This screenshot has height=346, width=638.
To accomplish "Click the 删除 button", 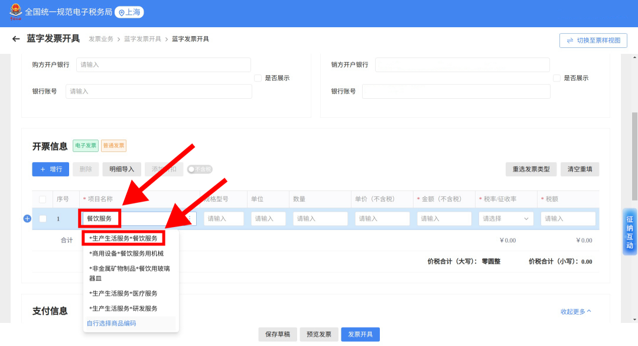I will click(86, 169).
